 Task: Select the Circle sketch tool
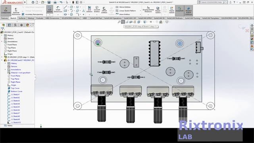71,7
